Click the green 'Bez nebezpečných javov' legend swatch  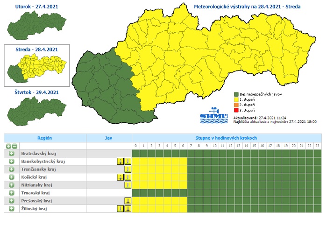click(236, 94)
